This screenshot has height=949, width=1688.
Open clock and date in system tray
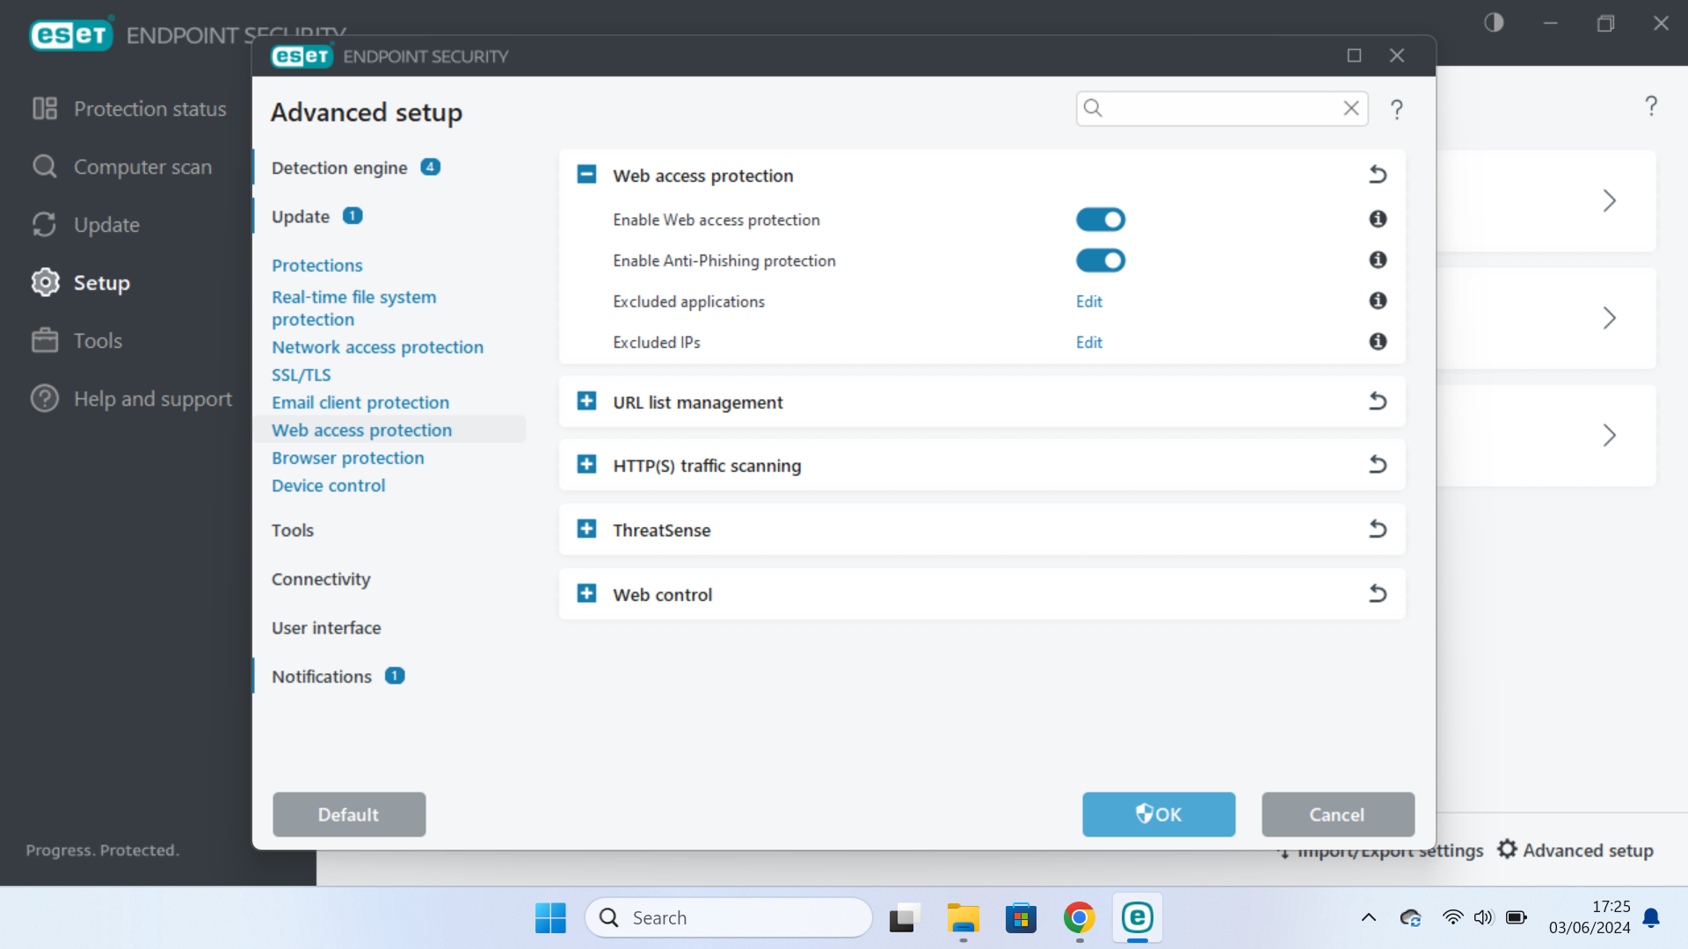pos(1590,917)
